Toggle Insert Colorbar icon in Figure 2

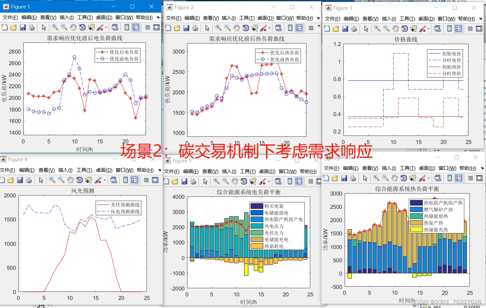290,28
